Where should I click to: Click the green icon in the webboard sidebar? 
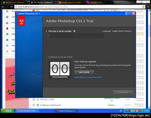tap(7, 34)
